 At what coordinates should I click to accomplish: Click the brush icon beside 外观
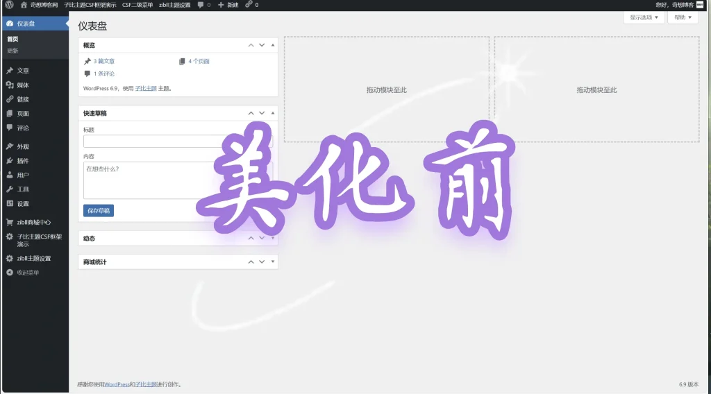coord(10,147)
